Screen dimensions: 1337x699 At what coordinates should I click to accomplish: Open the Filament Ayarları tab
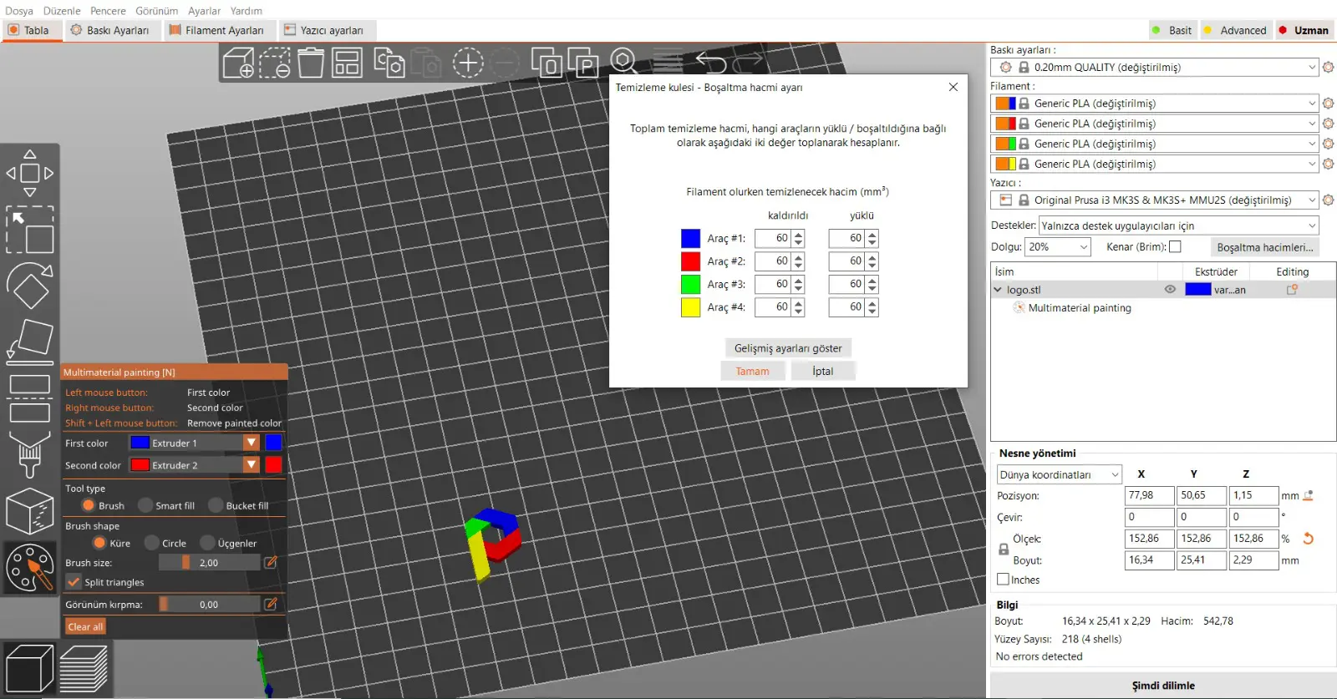click(216, 30)
